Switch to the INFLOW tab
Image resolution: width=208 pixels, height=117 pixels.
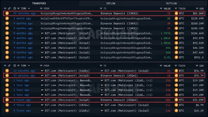click(x=111, y=3)
